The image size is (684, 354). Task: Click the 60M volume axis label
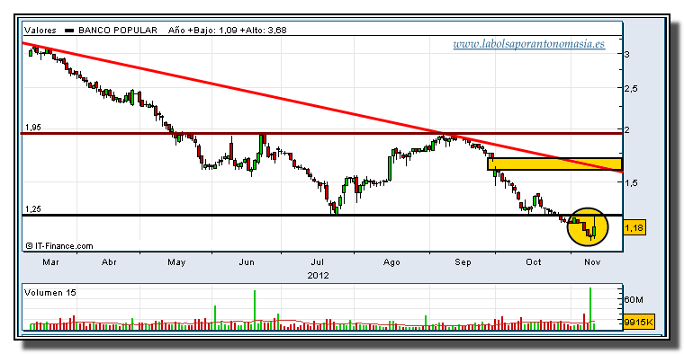[634, 299]
